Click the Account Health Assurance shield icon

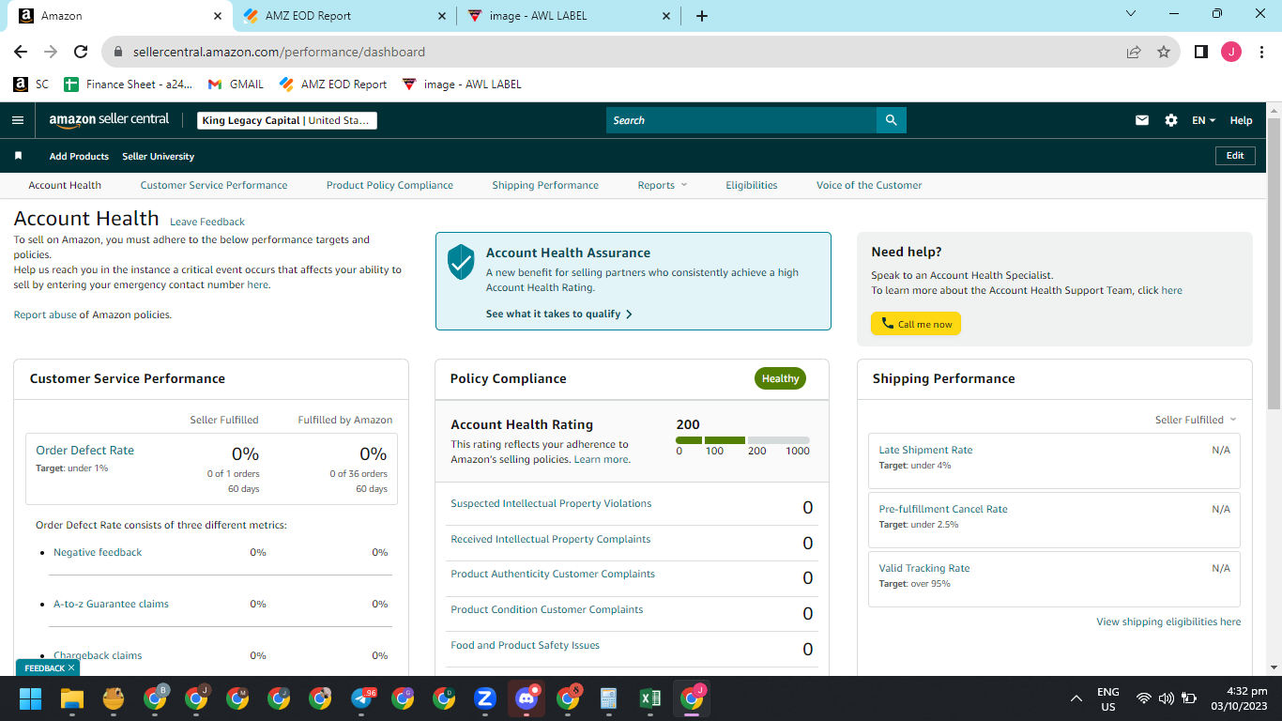(461, 262)
